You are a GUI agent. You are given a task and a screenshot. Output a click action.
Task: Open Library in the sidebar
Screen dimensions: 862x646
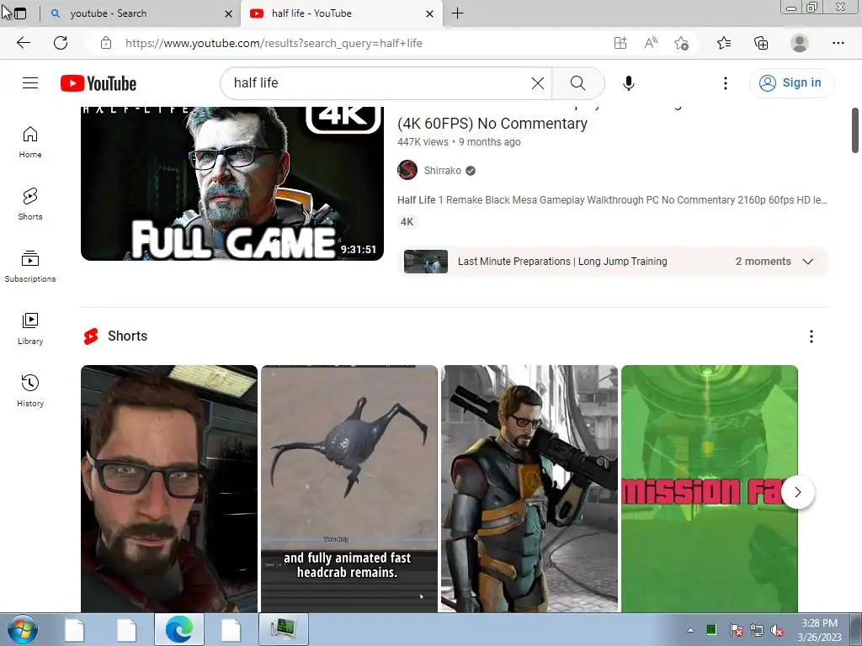coord(30,329)
